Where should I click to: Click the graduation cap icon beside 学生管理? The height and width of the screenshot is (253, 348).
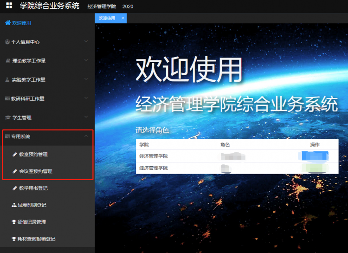click(7, 117)
